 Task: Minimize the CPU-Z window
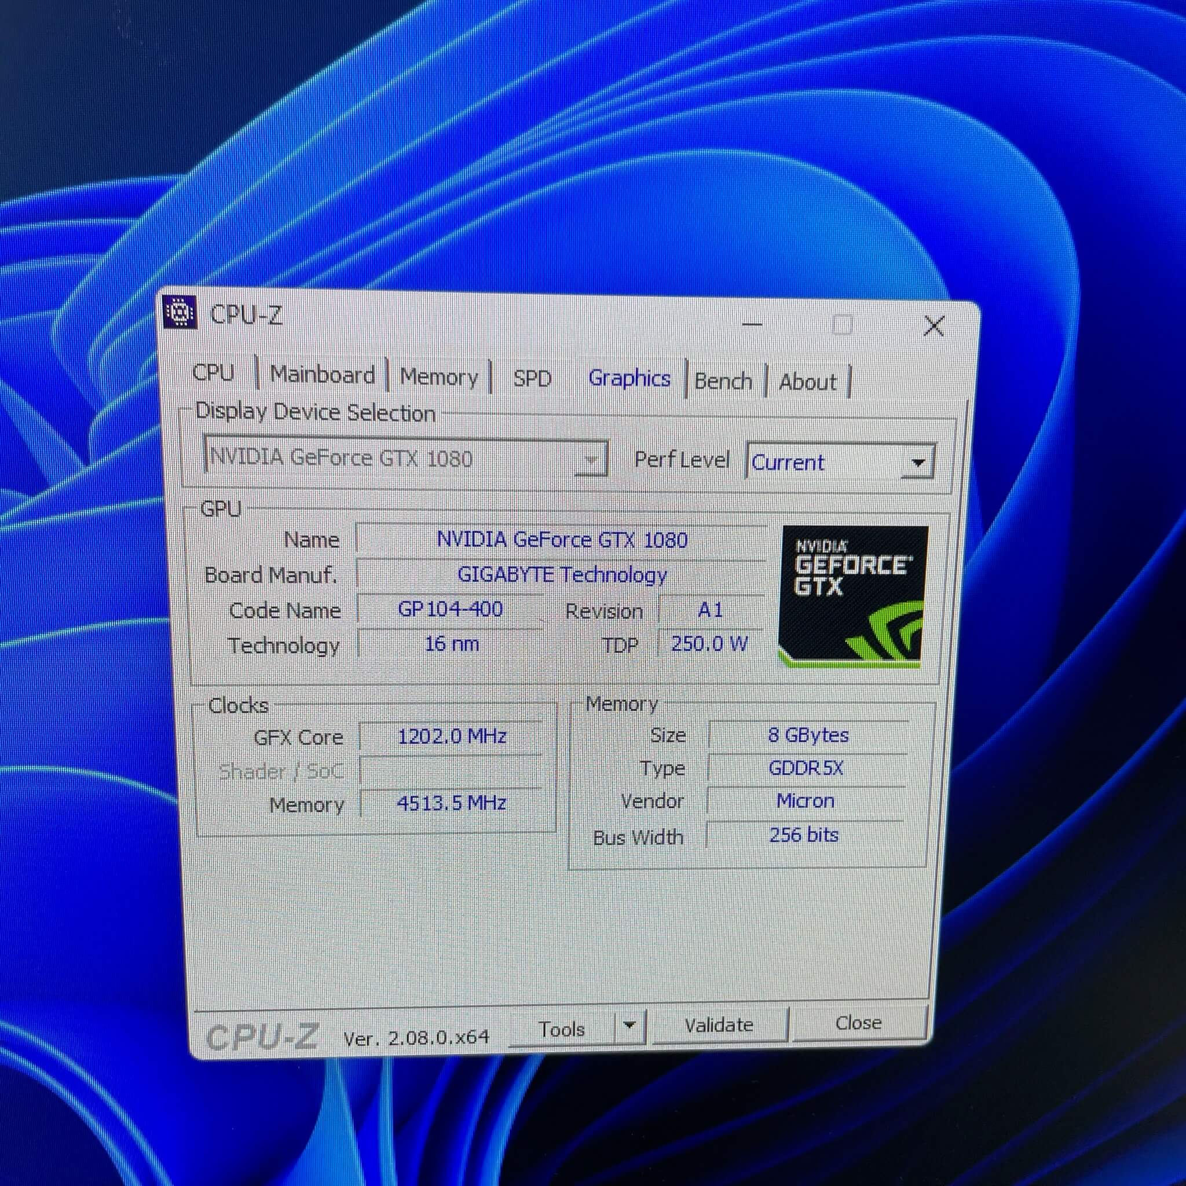[x=752, y=323]
